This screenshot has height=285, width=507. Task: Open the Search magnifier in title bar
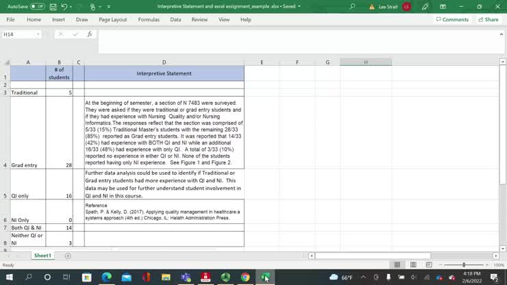[x=352, y=7]
